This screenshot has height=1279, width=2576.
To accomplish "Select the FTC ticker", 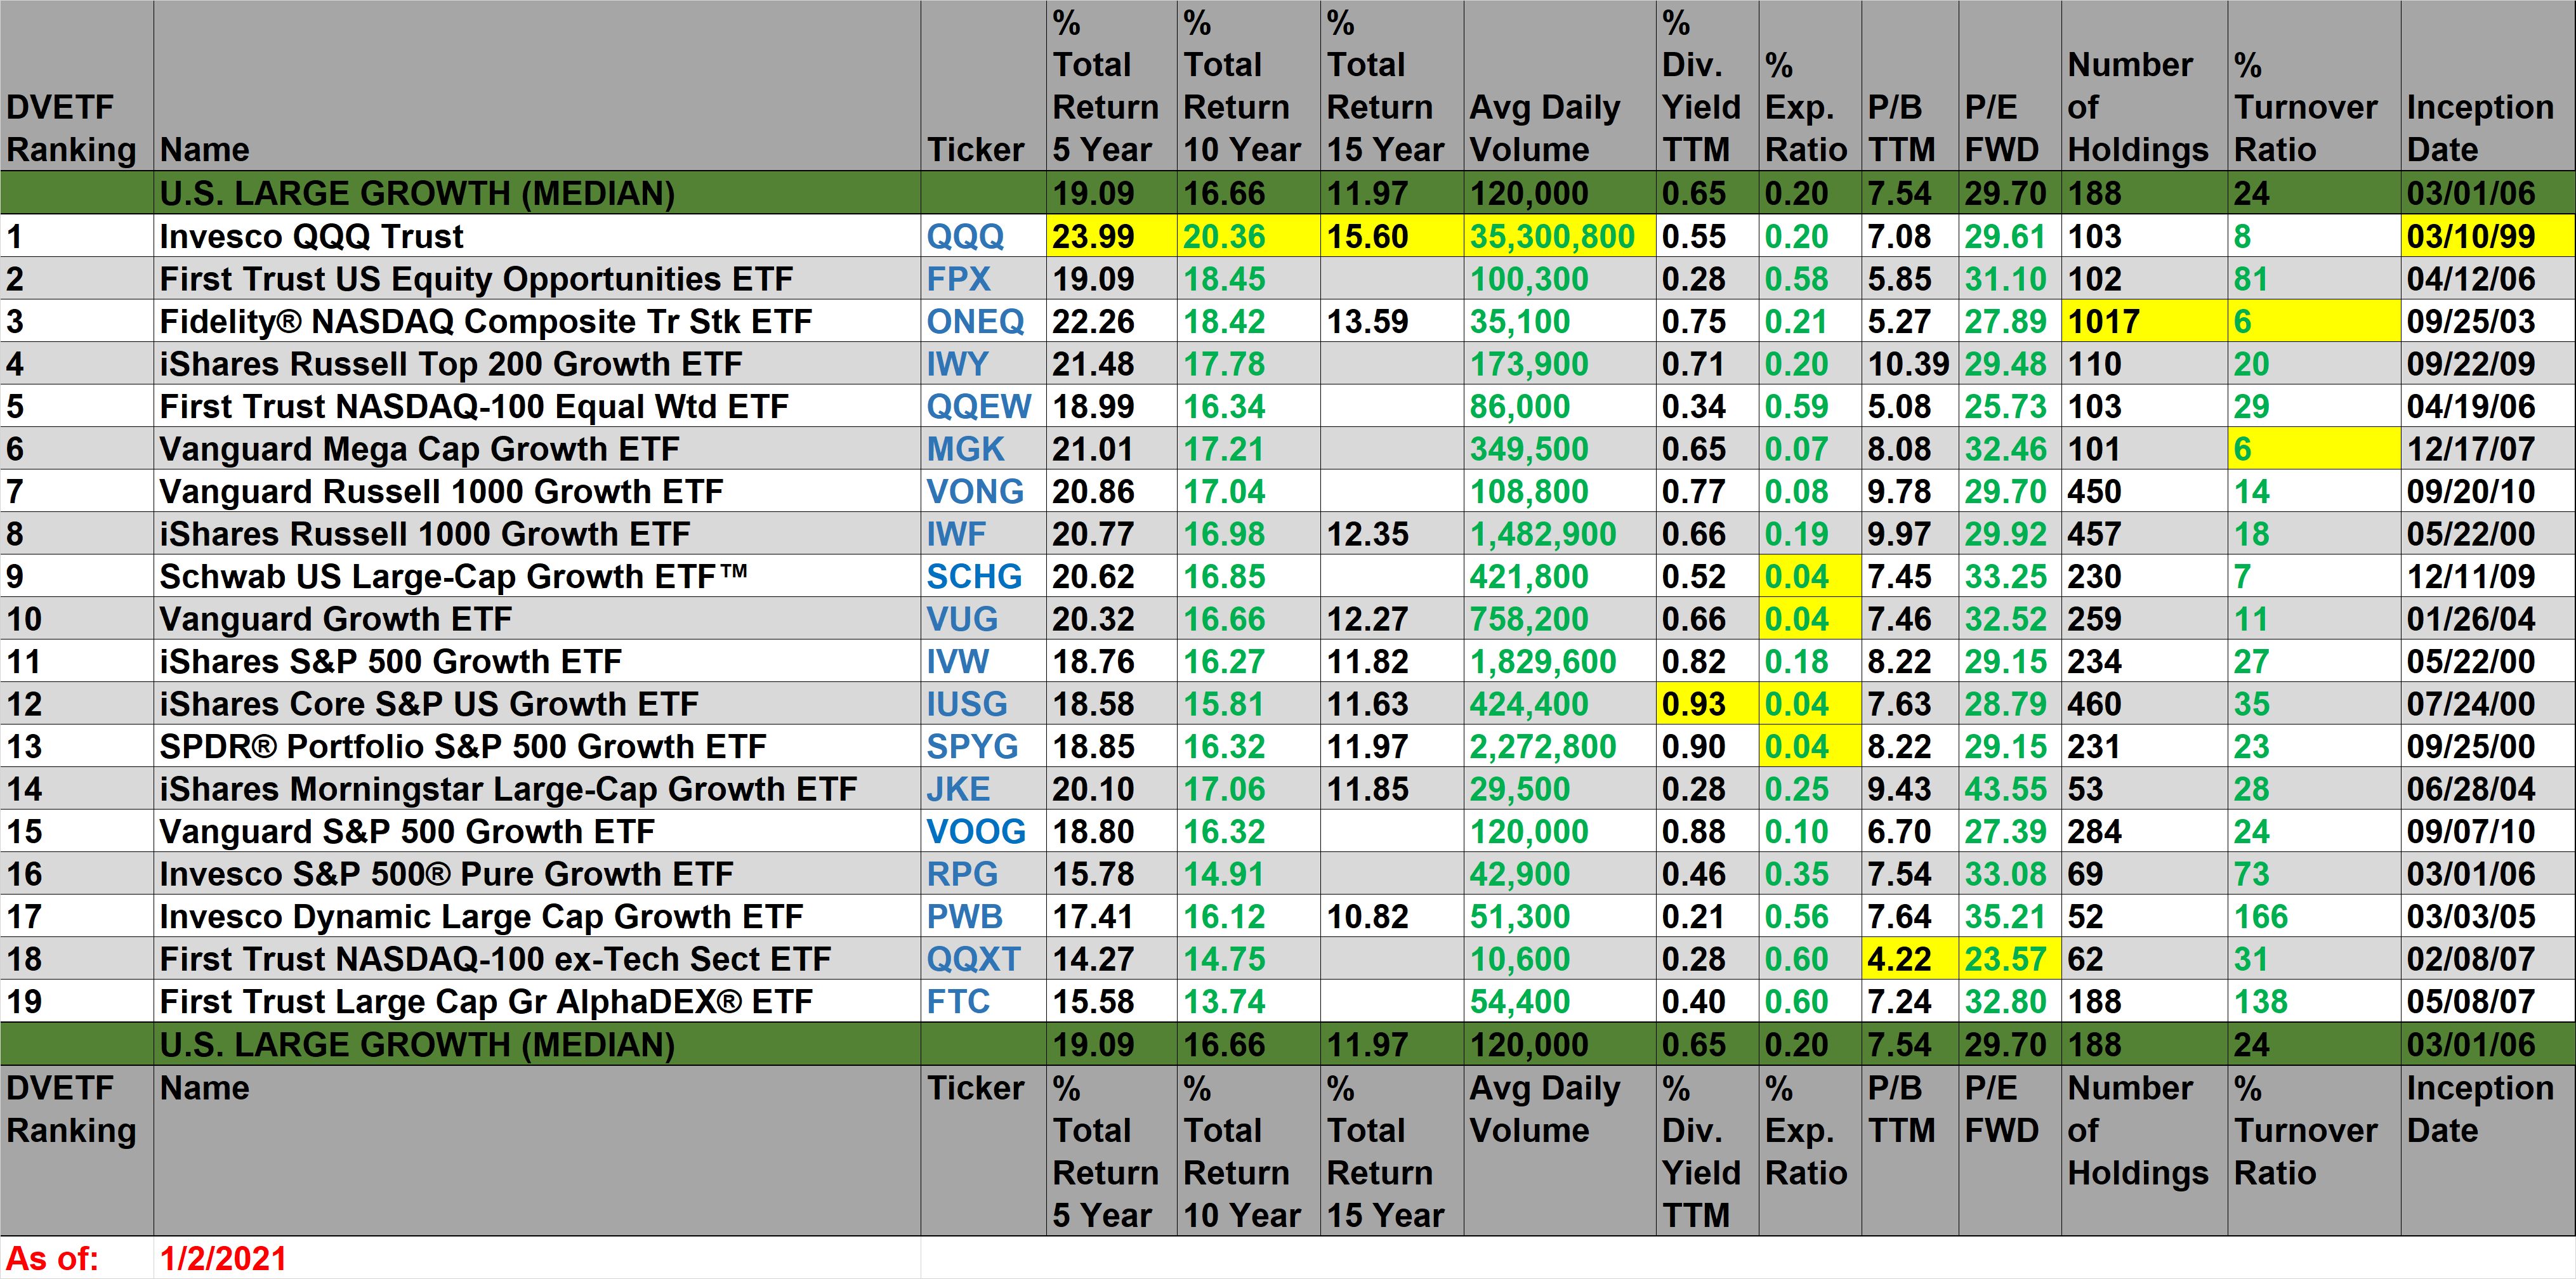I will pos(958,1002).
